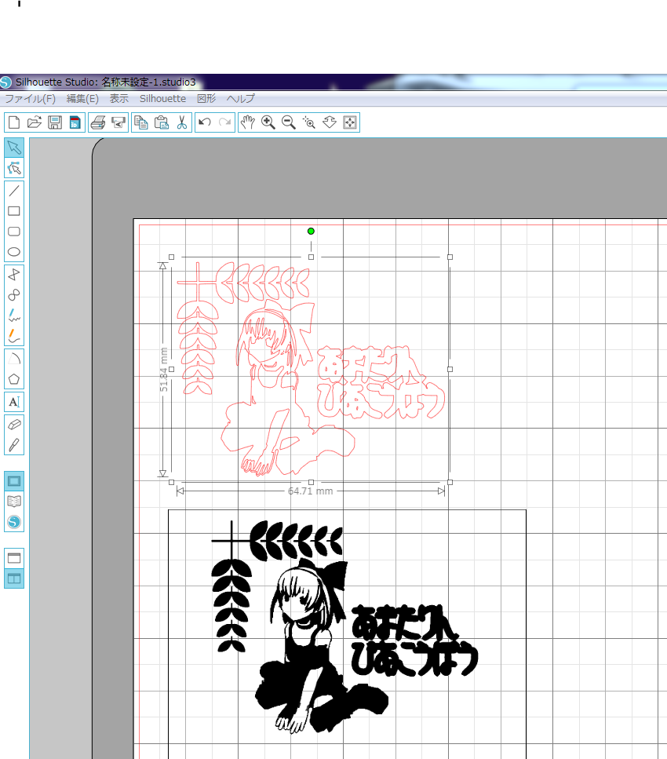Choose the Edit Points tool
Viewport: 667px width, 759px height.
tap(14, 168)
